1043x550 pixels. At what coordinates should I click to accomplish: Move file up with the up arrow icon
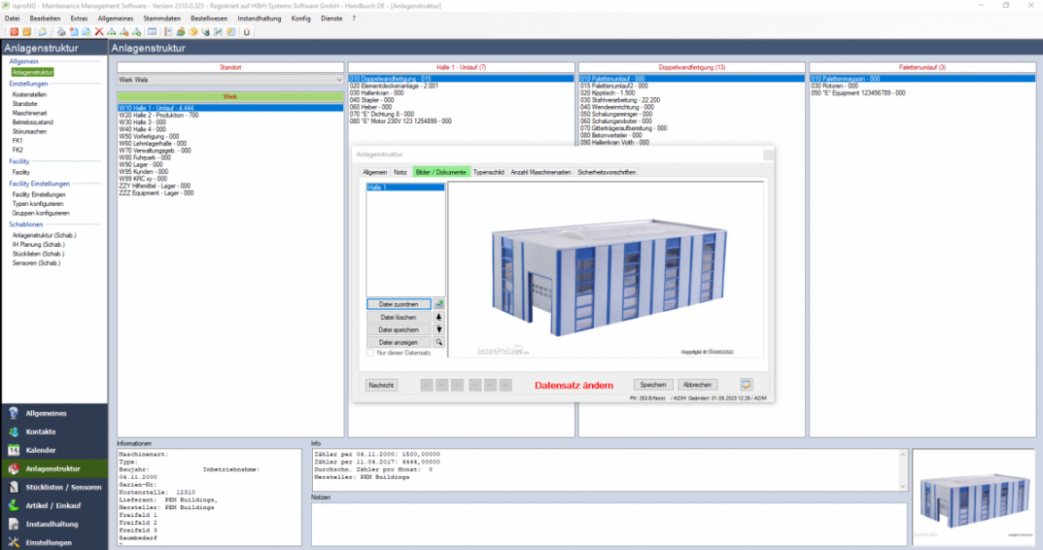[439, 316]
